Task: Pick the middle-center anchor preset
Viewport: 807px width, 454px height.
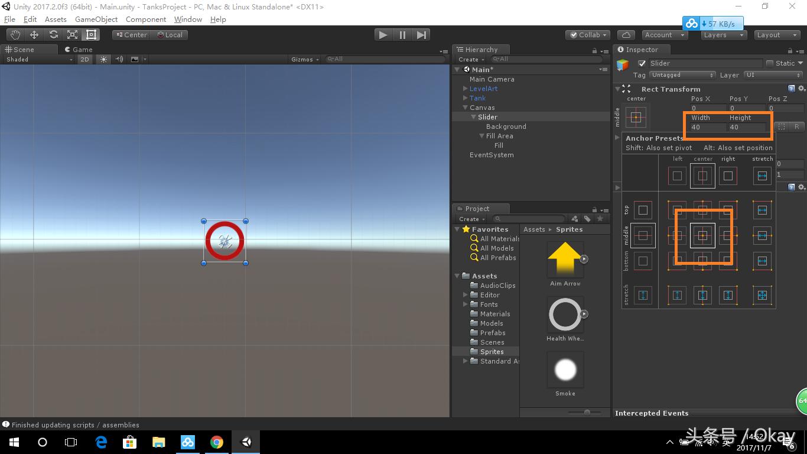Action: tap(702, 235)
